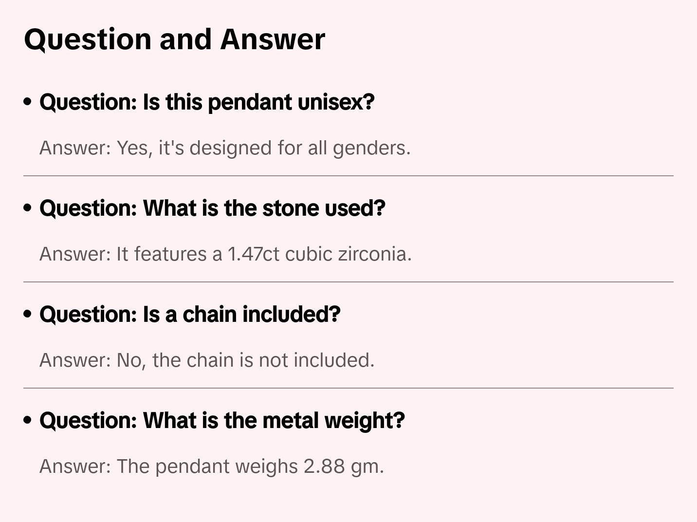This screenshot has width=697, height=522.
Task: Click the cubic zirconia answer line
Action: 225,254
